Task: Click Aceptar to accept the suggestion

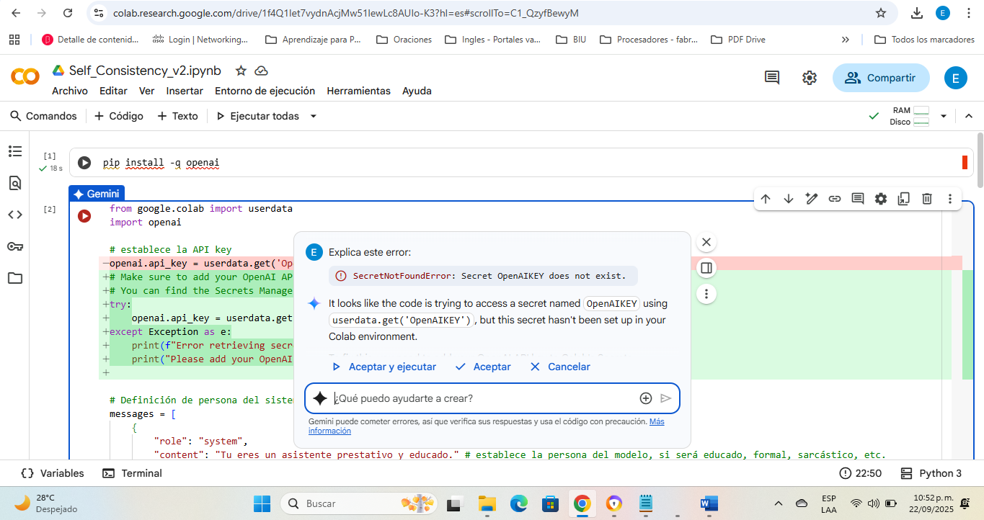Action: (x=483, y=367)
